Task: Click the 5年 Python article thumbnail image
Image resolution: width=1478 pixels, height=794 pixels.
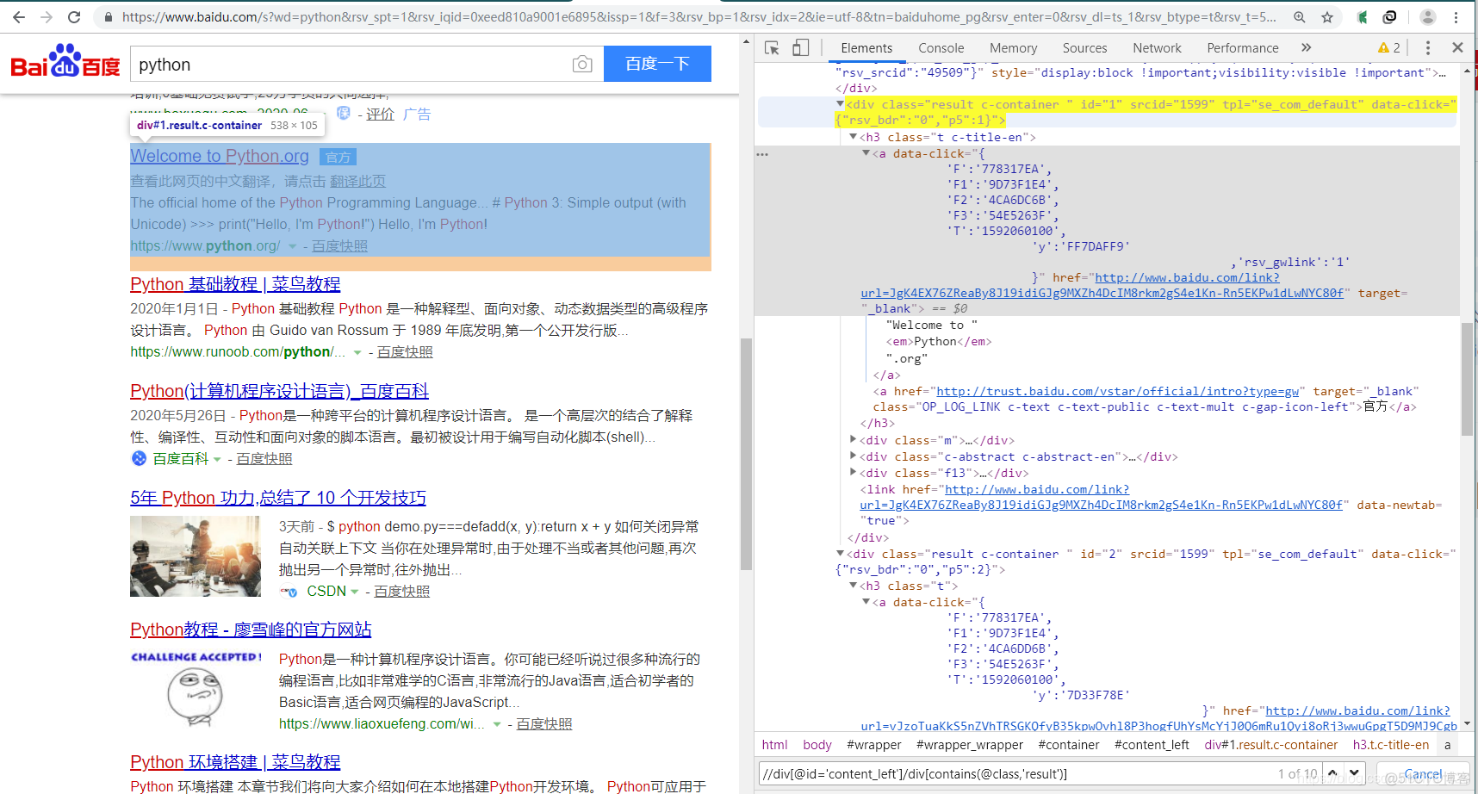Action: 196,556
